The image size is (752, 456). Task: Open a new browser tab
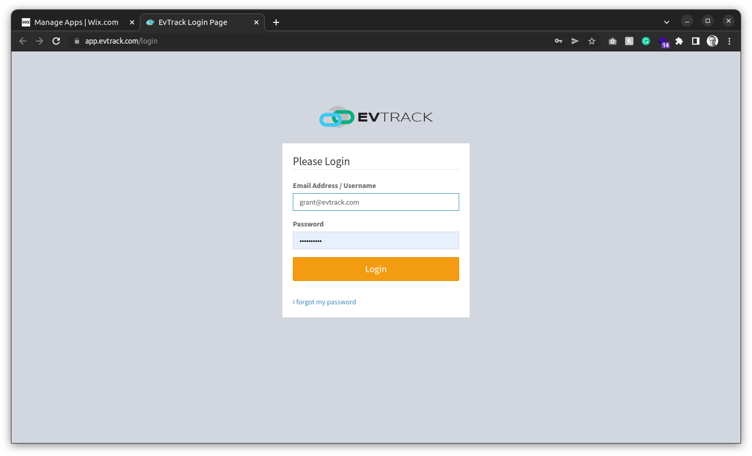276,22
